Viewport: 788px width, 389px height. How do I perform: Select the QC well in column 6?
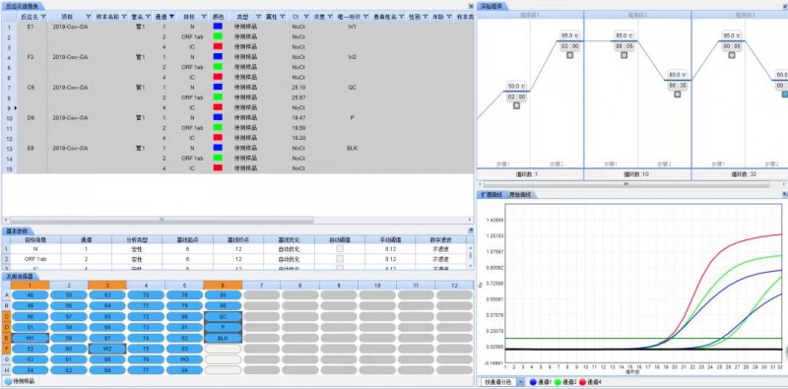(x=223, y=317)
